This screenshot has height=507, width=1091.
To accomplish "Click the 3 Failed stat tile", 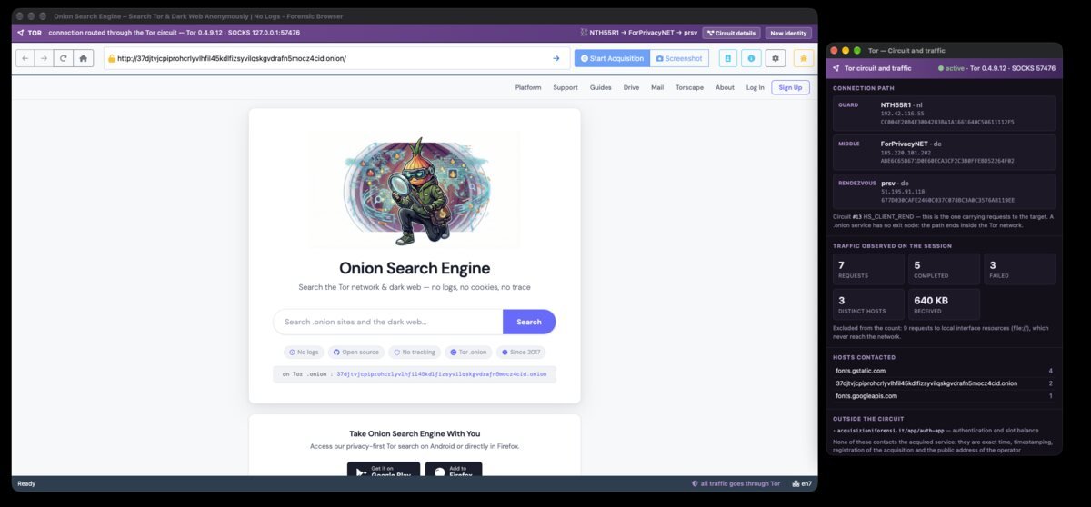I will pos(1020,269).
